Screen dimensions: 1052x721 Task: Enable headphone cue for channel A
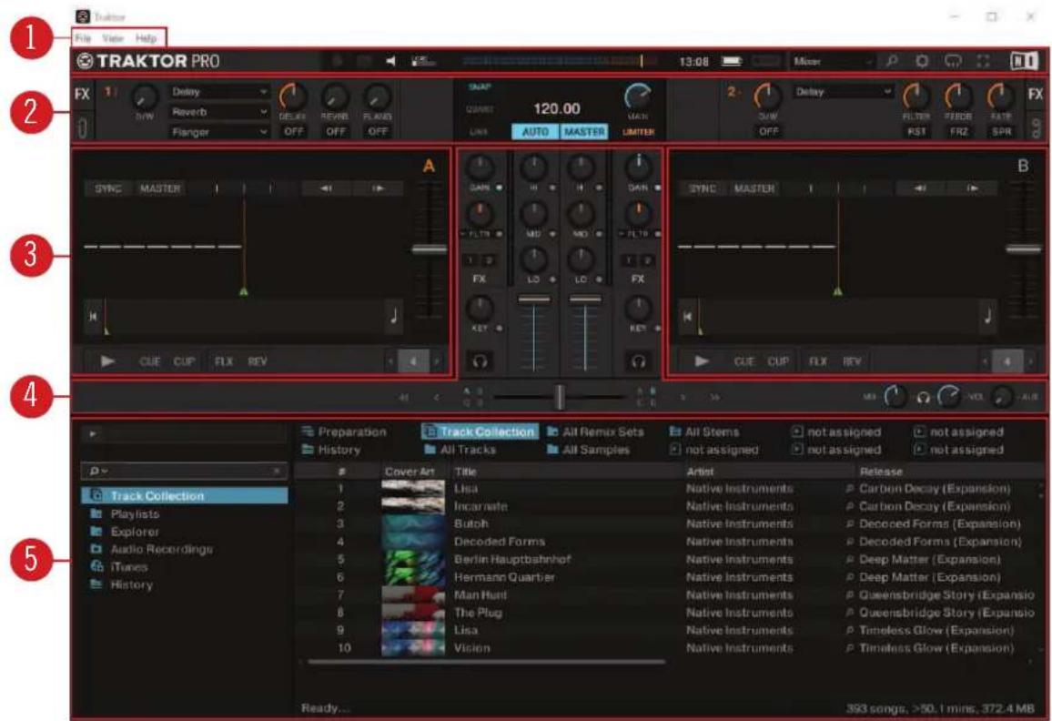point(479,361)
